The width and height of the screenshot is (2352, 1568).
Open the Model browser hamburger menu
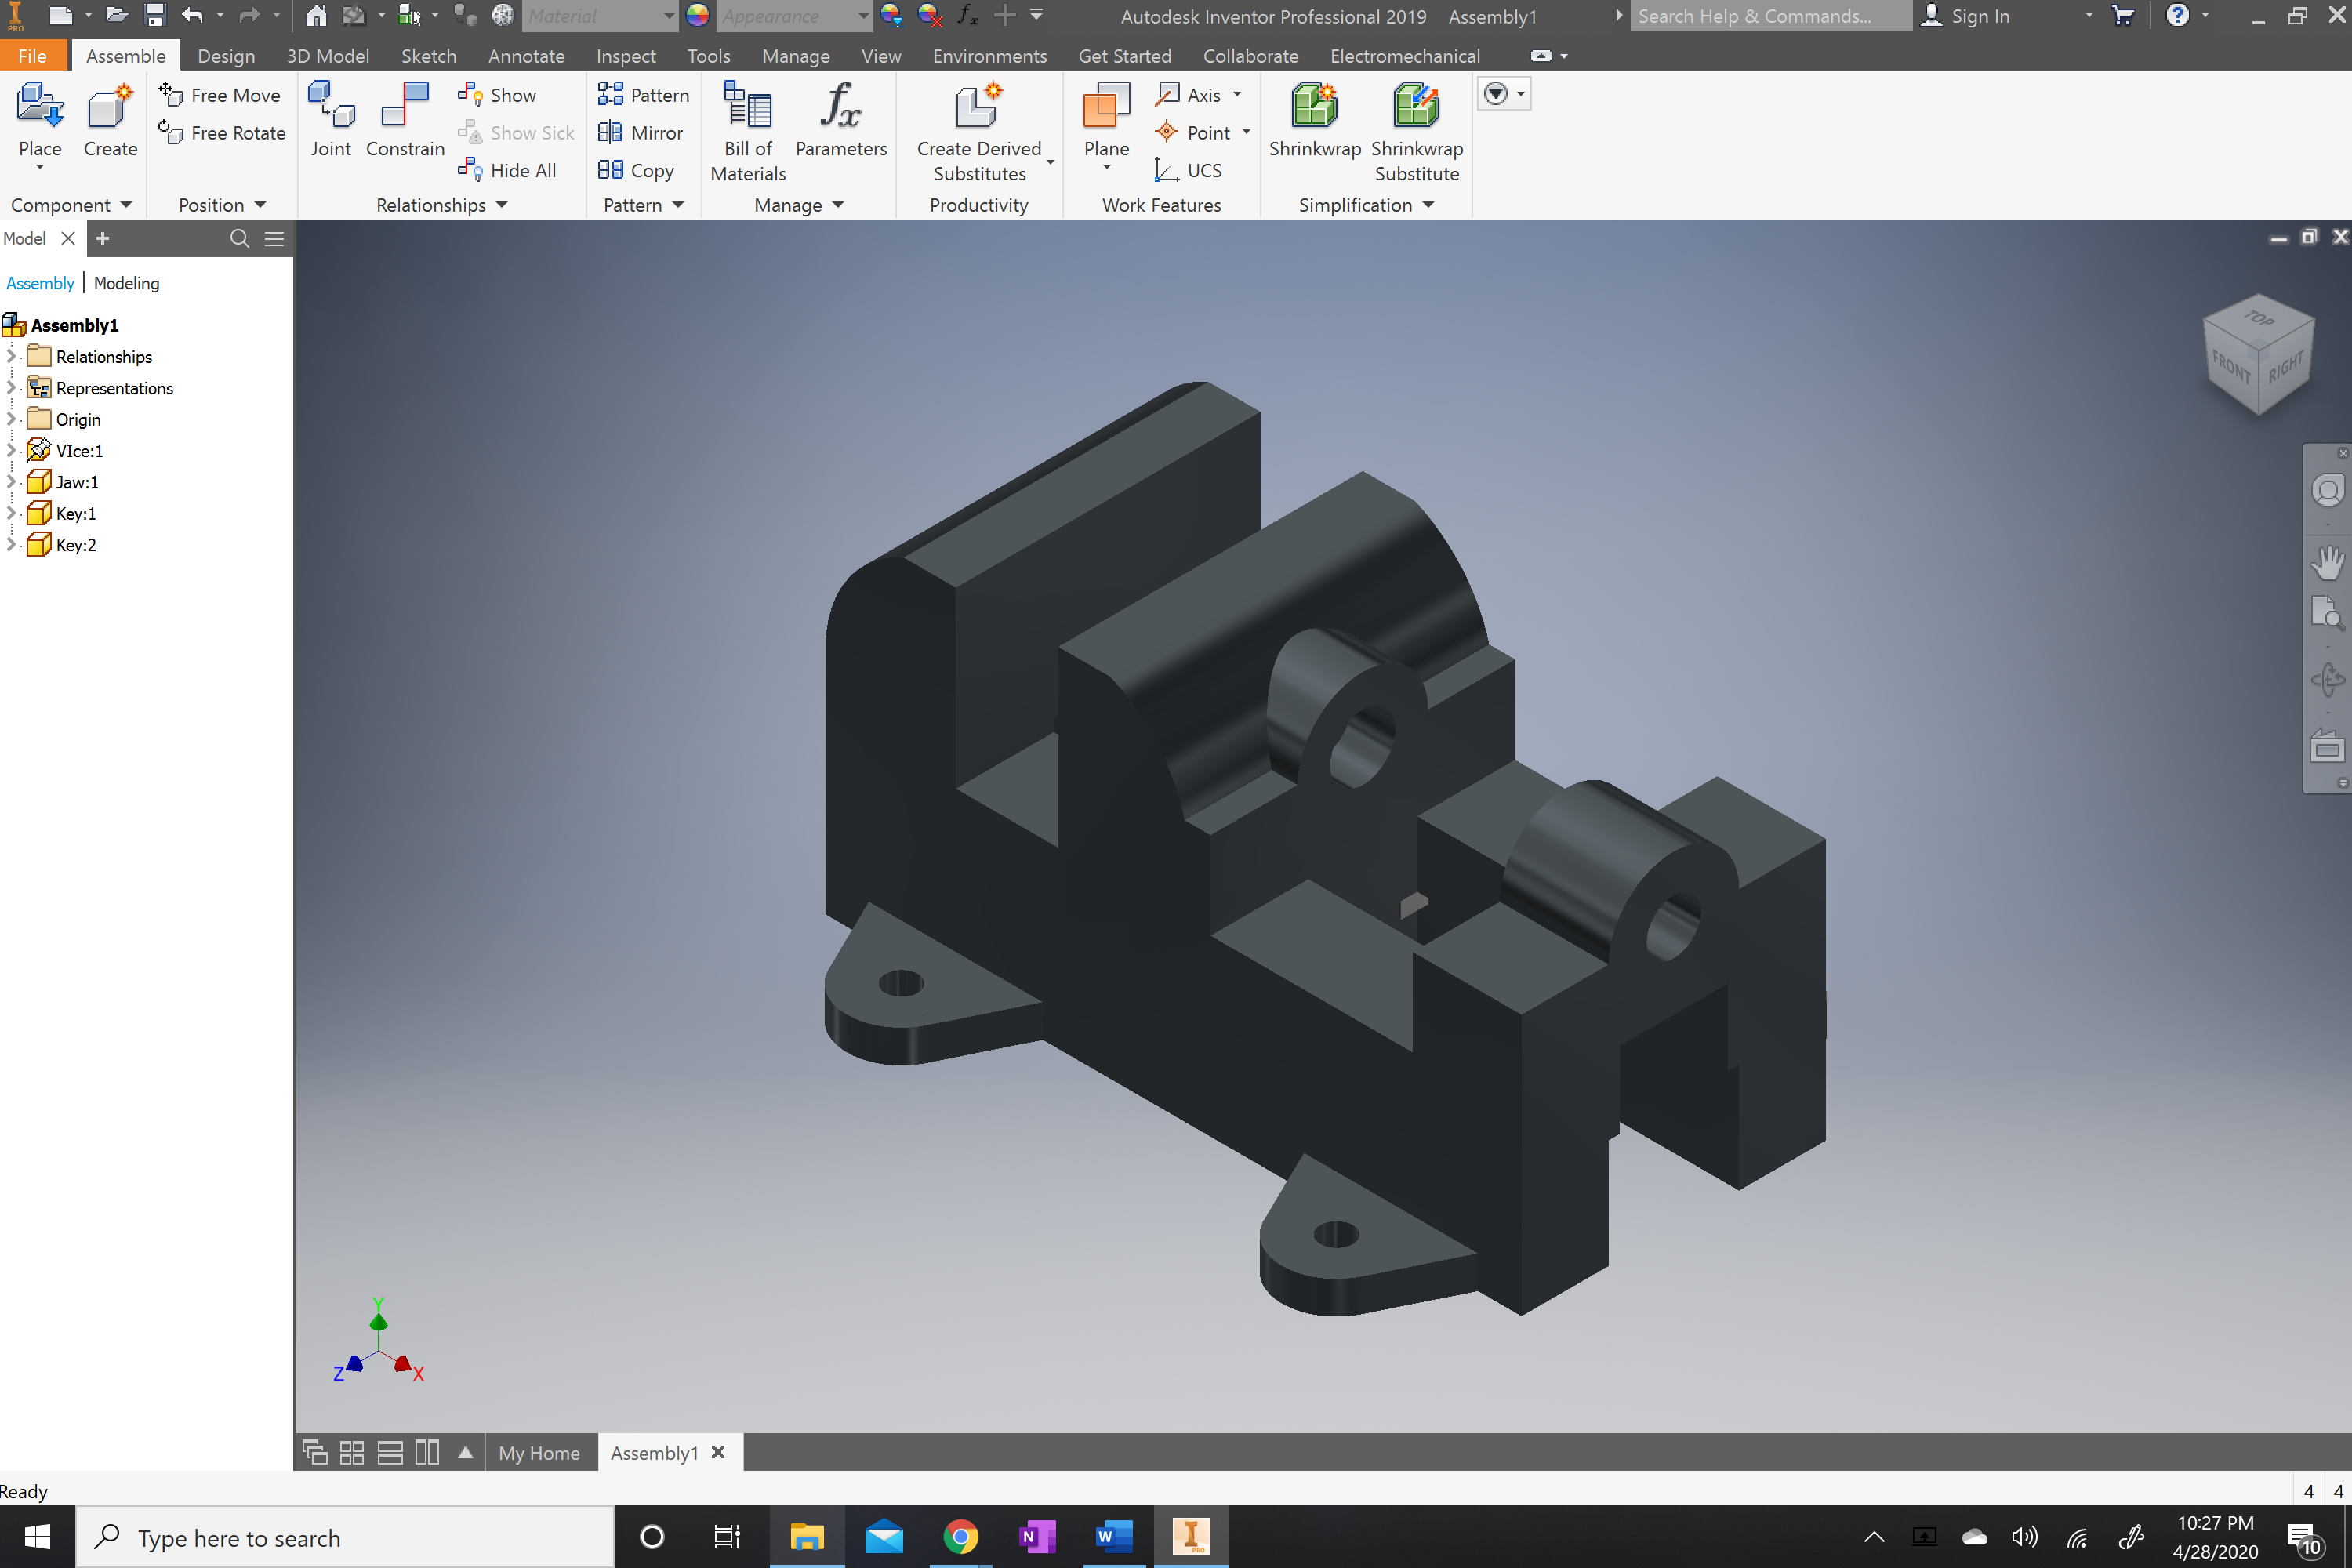[274, 238]
